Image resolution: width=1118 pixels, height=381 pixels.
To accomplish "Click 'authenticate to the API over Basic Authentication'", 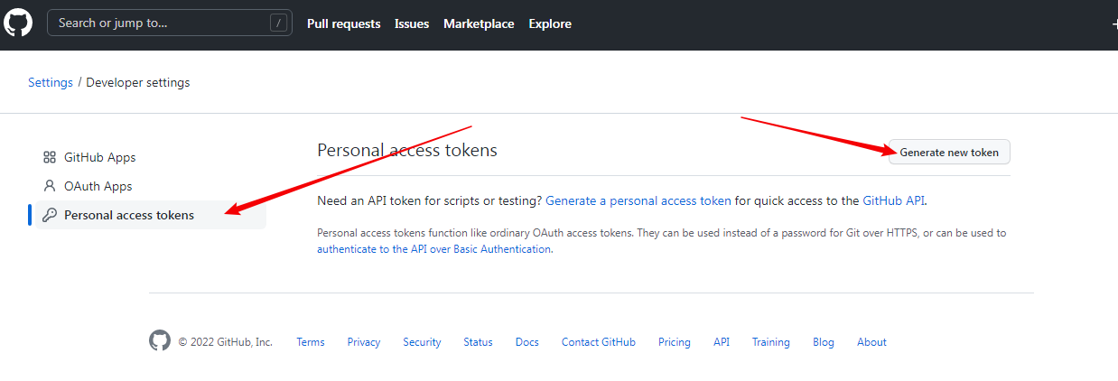I will coord(433,249).
